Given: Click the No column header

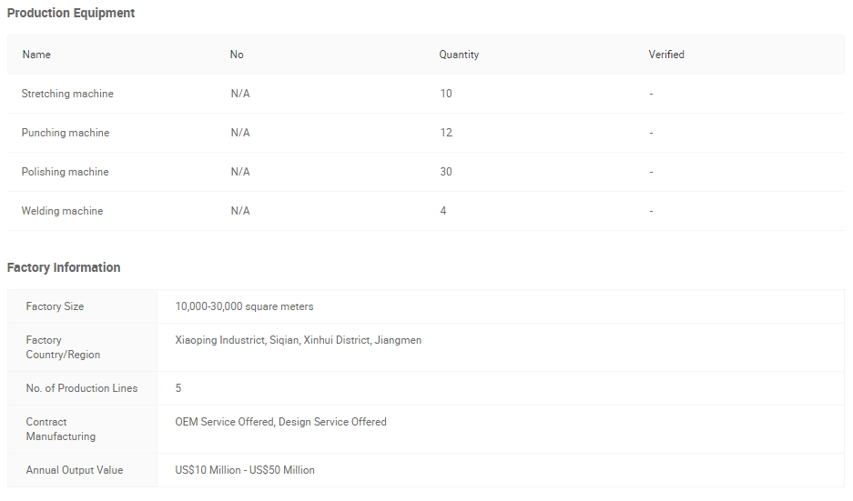Looking at the screenshot, I should tap(237, 55).
